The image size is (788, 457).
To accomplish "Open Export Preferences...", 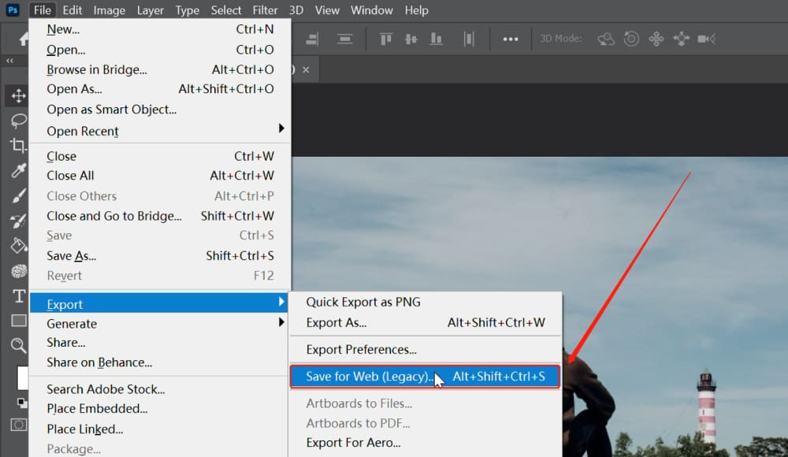I will 426,349.
